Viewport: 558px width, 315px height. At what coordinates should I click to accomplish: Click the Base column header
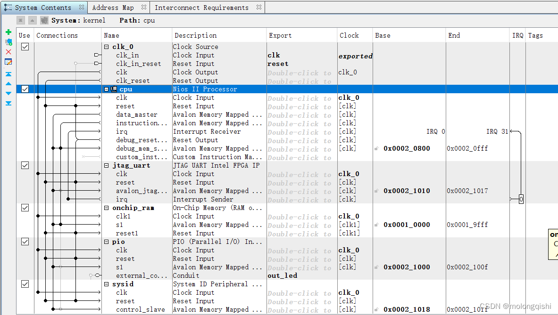pyautogui.click(x=409, y=35)
